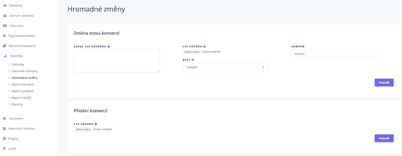Click Vybrat soubor in Přidání konverzí
This screenshot has width=402, height=156.
tap(83, 129)
